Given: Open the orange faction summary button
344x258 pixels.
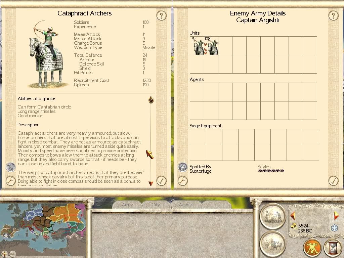Looking at the screenshot, I should (x=312, y=248).
